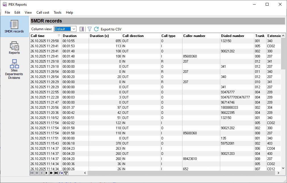Viewport: 287px width, 183px height.
Task: Open Sites Departments Divisions view
Action: (x=14, y=68)
